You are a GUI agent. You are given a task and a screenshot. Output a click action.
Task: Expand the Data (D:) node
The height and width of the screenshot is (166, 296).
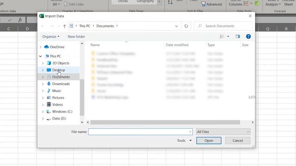43,119
